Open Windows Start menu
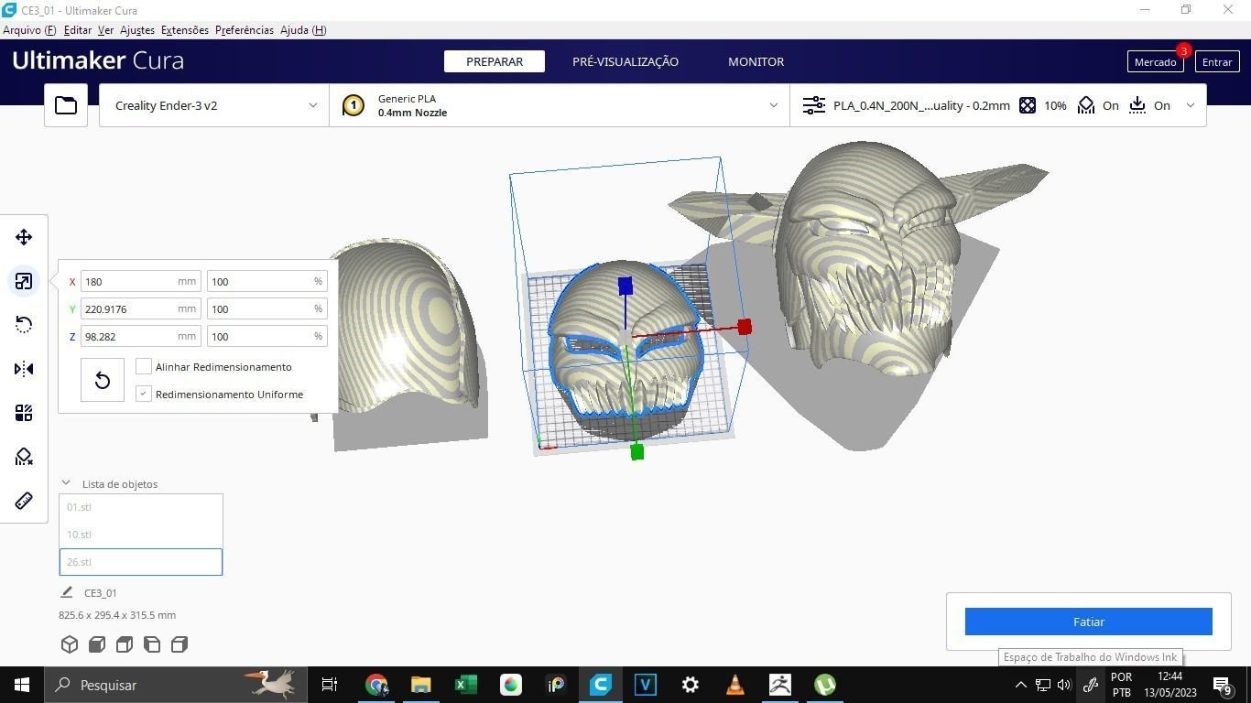 coord(22,685)
